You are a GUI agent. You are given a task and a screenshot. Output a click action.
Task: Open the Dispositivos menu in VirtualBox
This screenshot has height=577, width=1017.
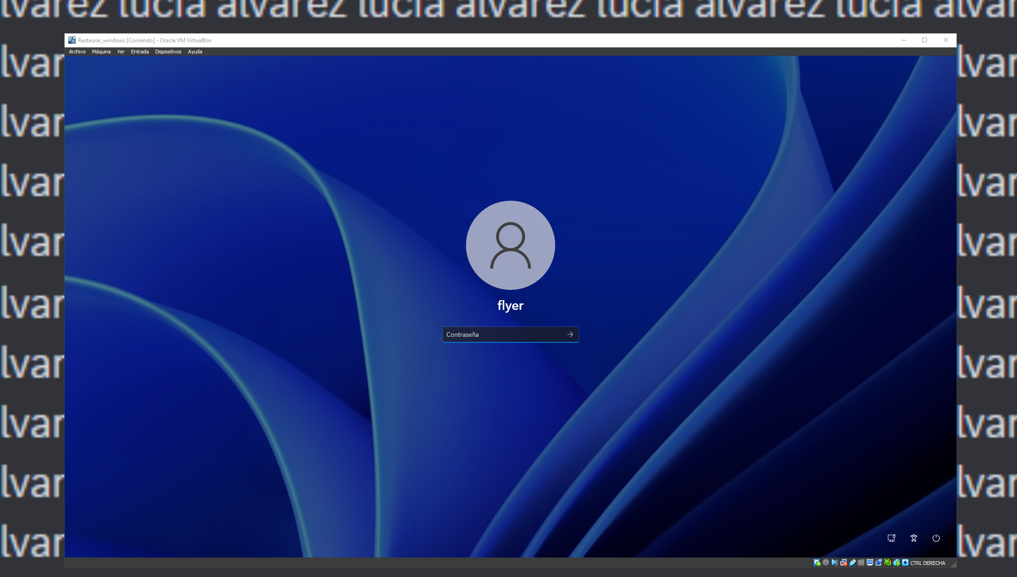point(169,52)
